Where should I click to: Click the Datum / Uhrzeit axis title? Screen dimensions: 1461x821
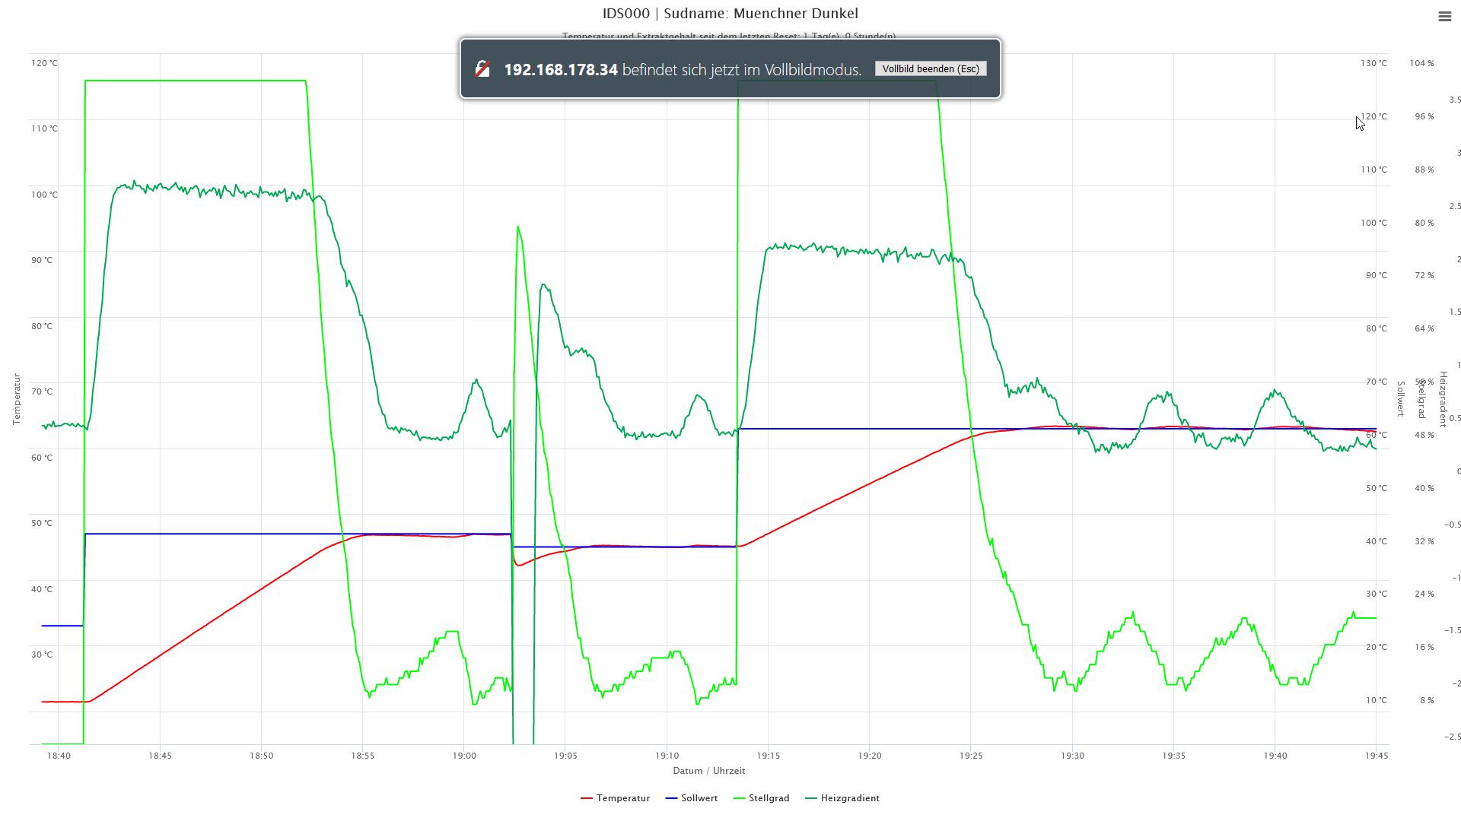(708, 771)
